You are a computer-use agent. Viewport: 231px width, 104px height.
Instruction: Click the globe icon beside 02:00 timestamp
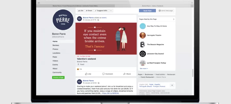pyautogui.click(x=99, y=83)
